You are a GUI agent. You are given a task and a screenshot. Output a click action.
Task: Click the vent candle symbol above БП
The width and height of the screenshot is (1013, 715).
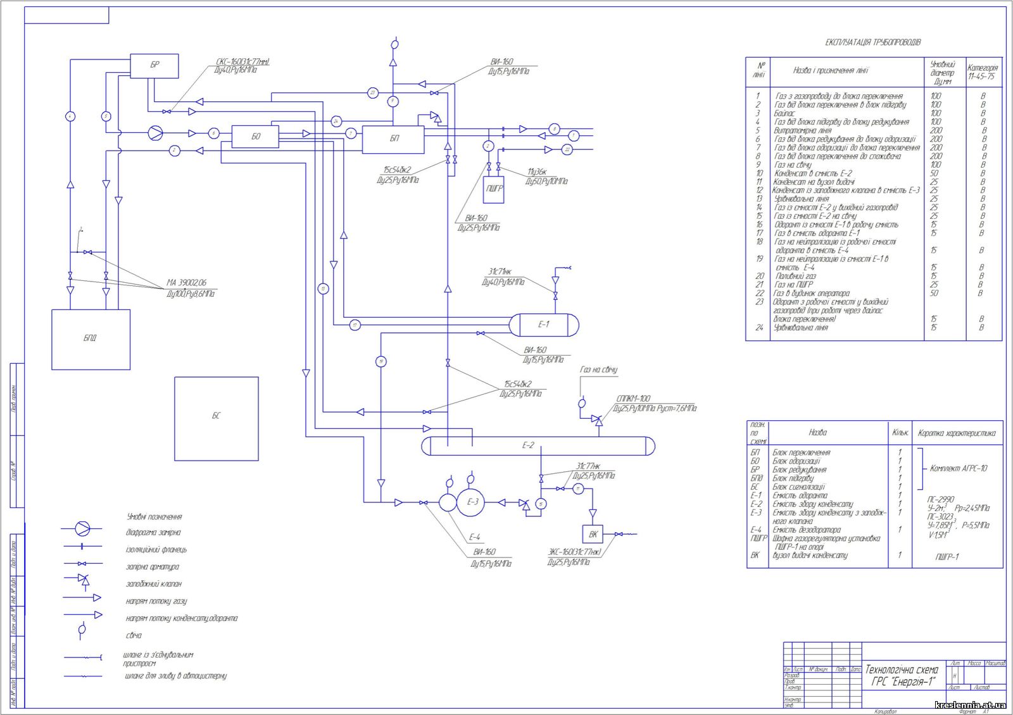[x=393, y=45]
